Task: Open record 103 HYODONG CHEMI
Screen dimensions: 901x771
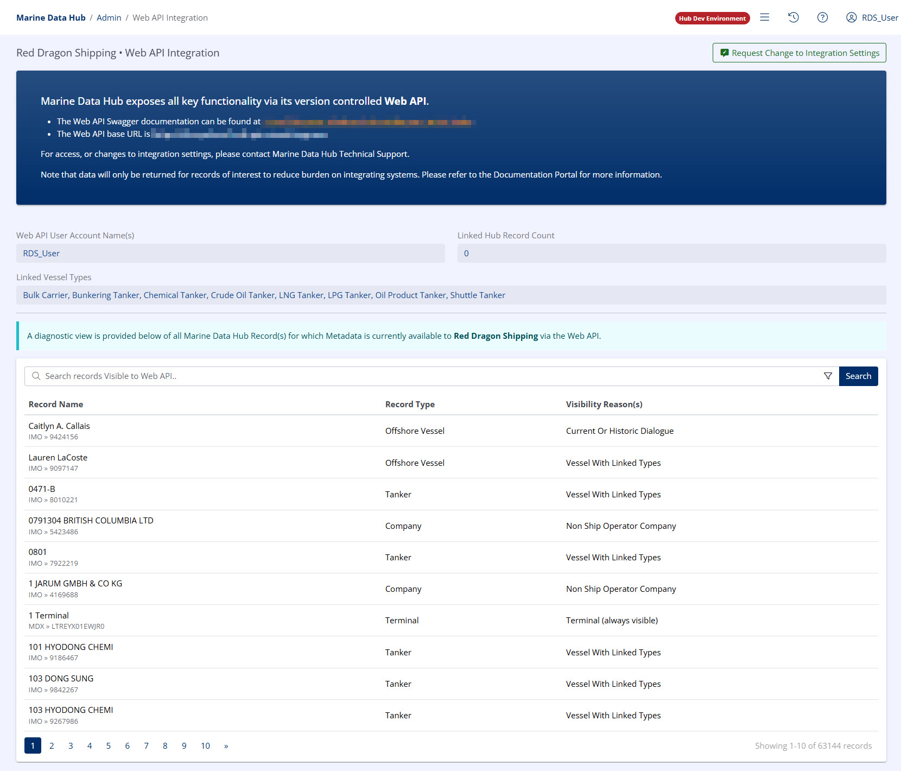Action: pos(71,710)
